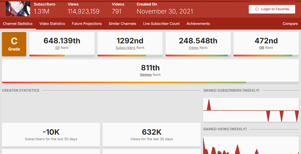Open the Gained Subscribers weekly chart
Viewport: 301px width, 154px height.
pyautogui.click(x=251, y=110)
